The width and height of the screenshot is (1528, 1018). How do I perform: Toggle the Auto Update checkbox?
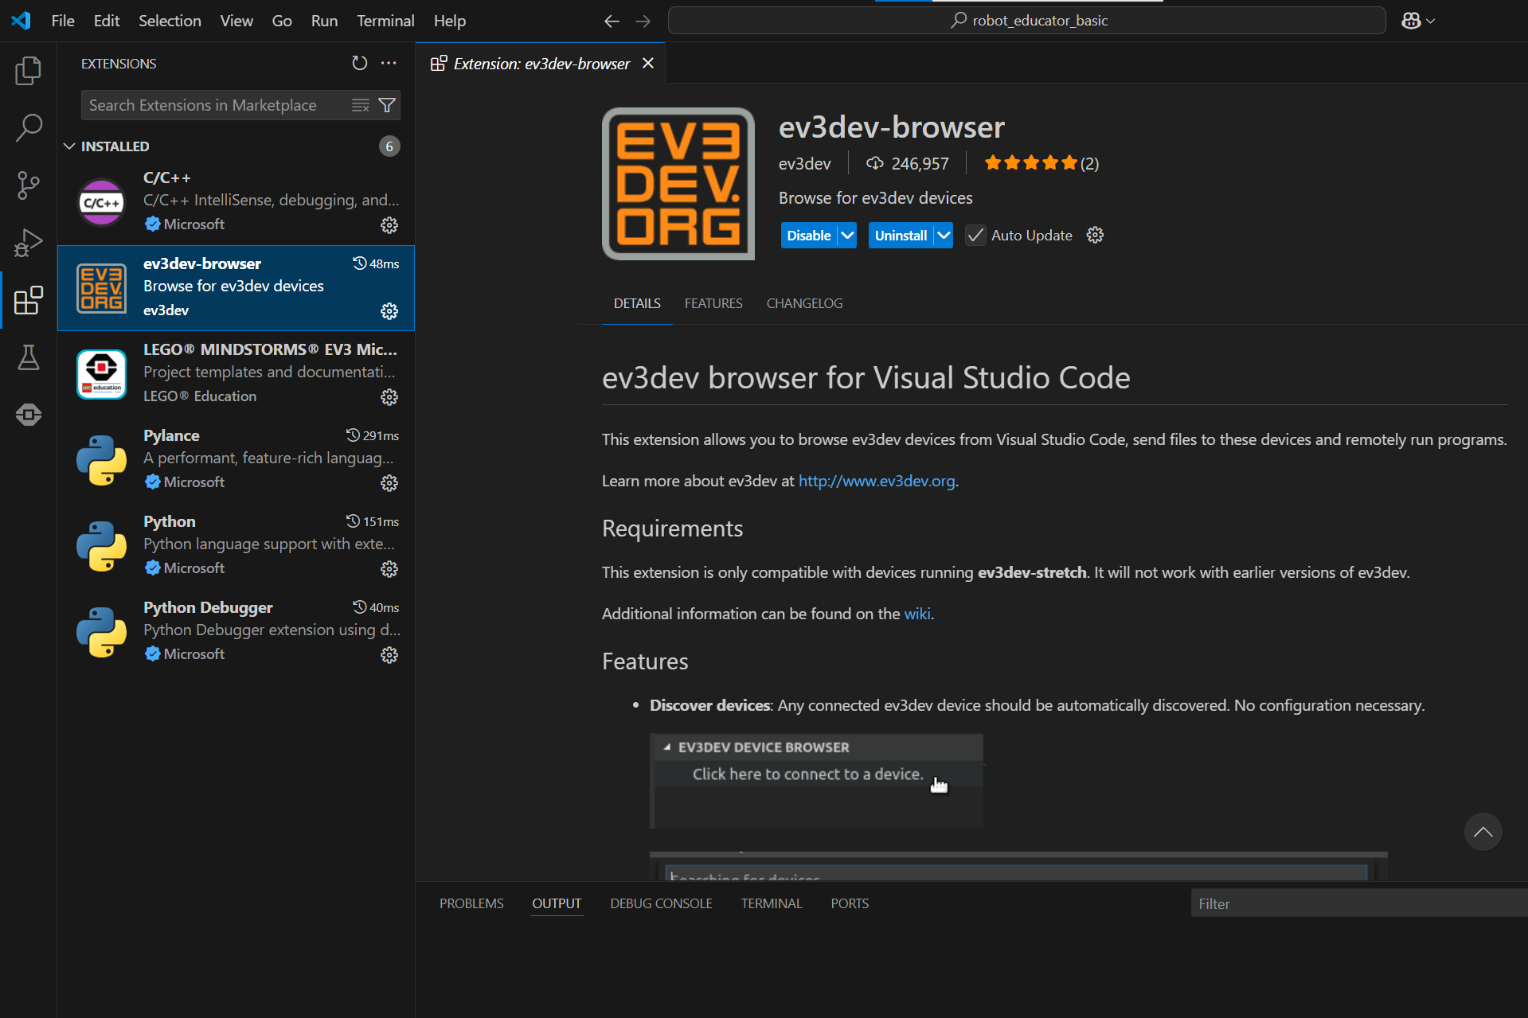tap(975, 236)
